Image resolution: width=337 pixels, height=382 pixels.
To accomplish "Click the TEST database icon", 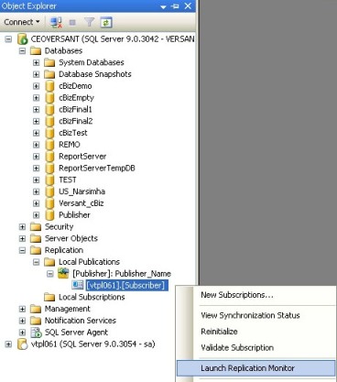I will point(49,180).
